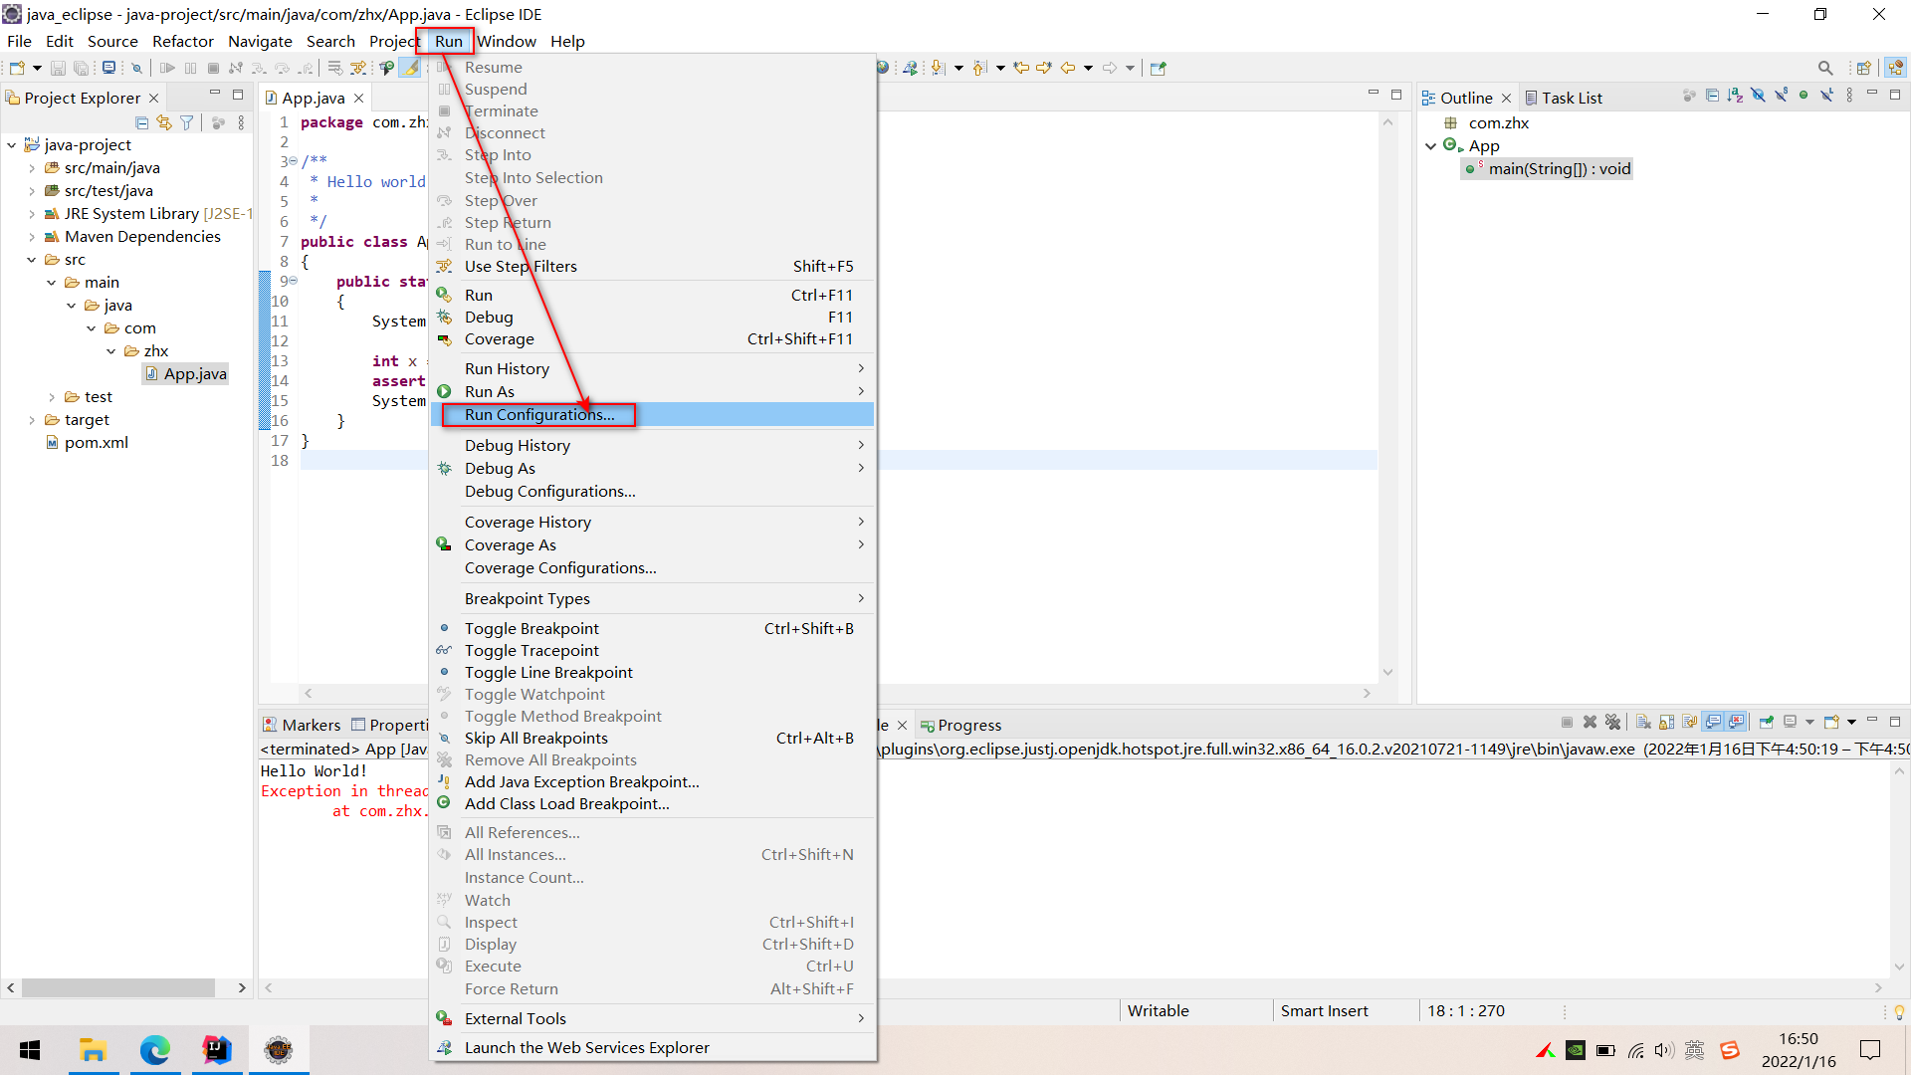
Task: Sort Outline members alphabetically
Action: [x=1734, y=96]
